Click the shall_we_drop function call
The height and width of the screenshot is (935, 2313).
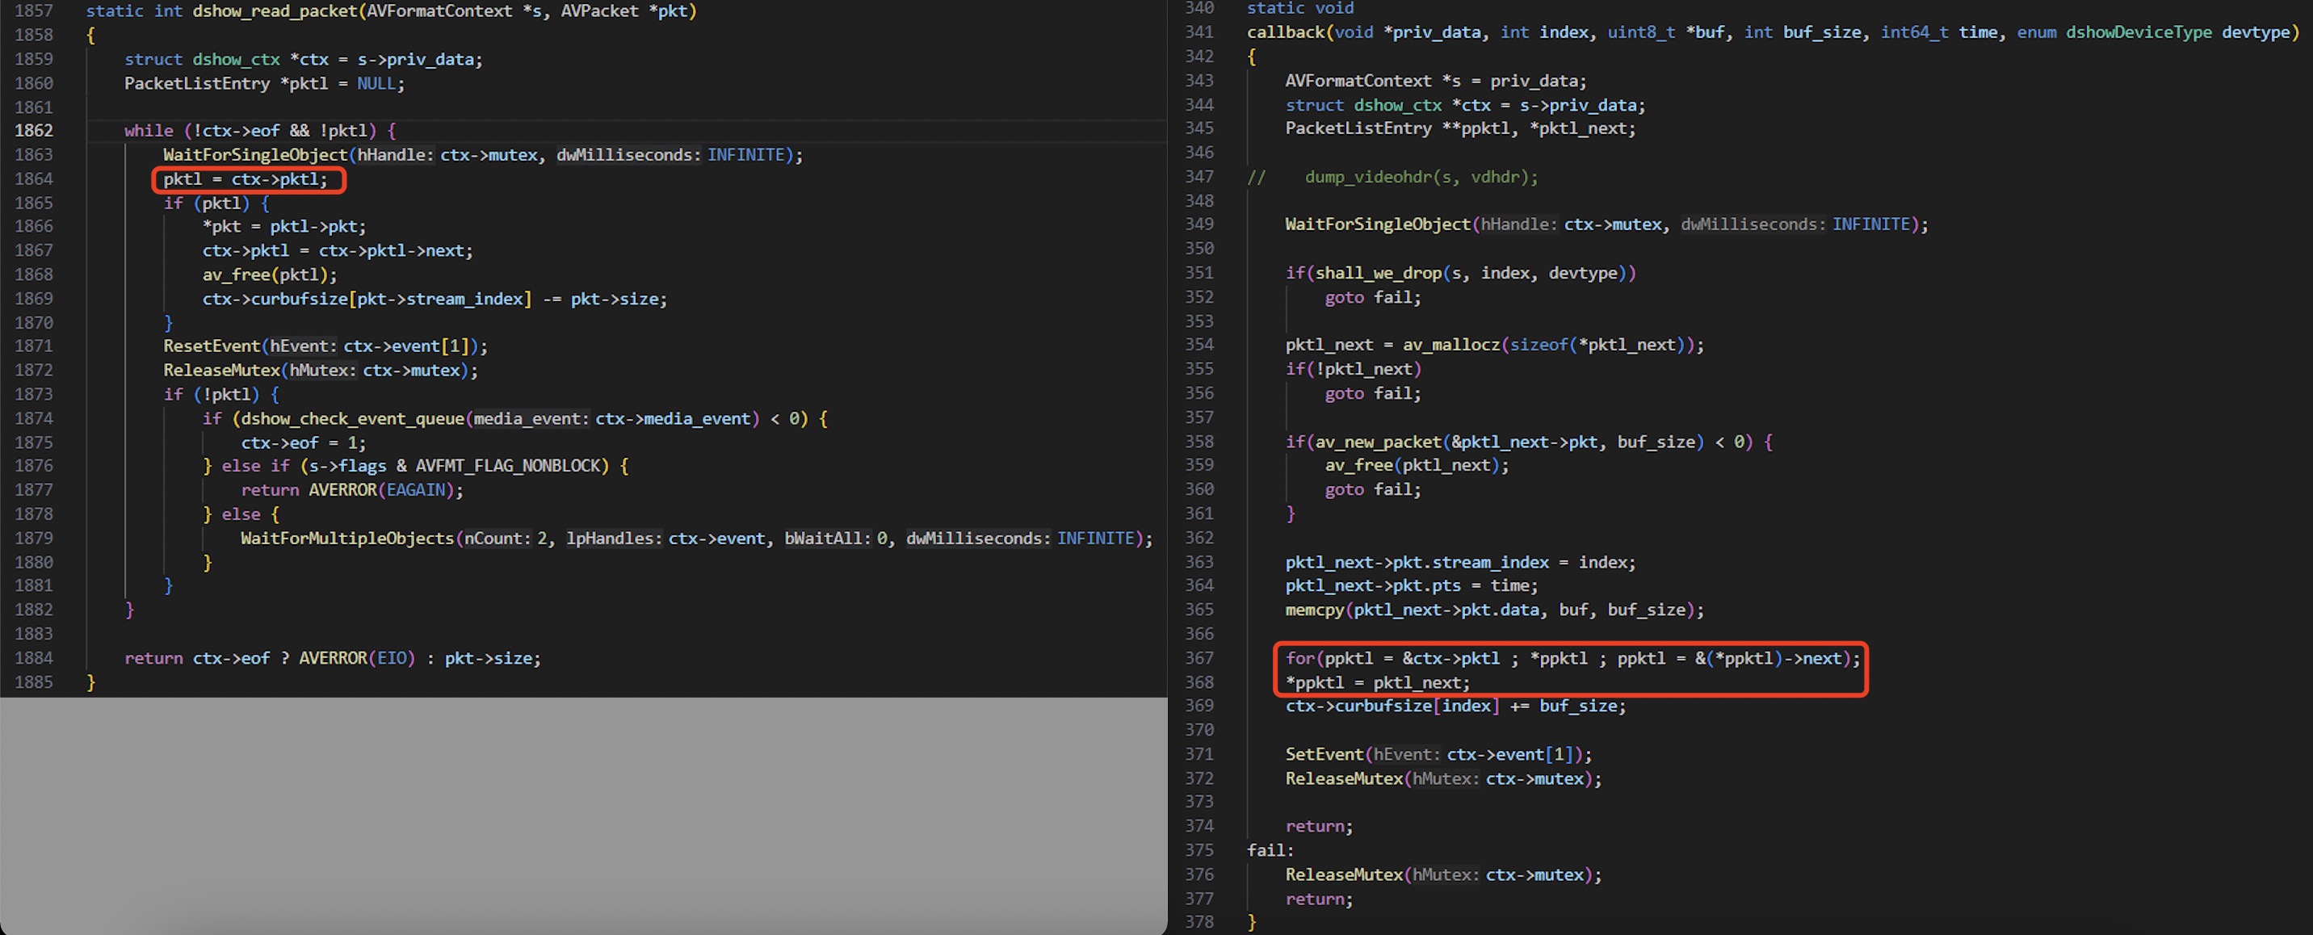1379,273
